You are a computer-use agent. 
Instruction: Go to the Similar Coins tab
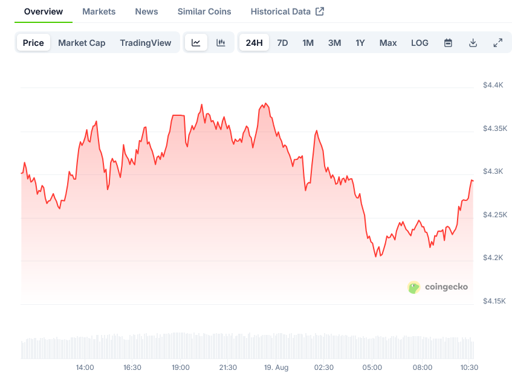[x=204, y=11]
